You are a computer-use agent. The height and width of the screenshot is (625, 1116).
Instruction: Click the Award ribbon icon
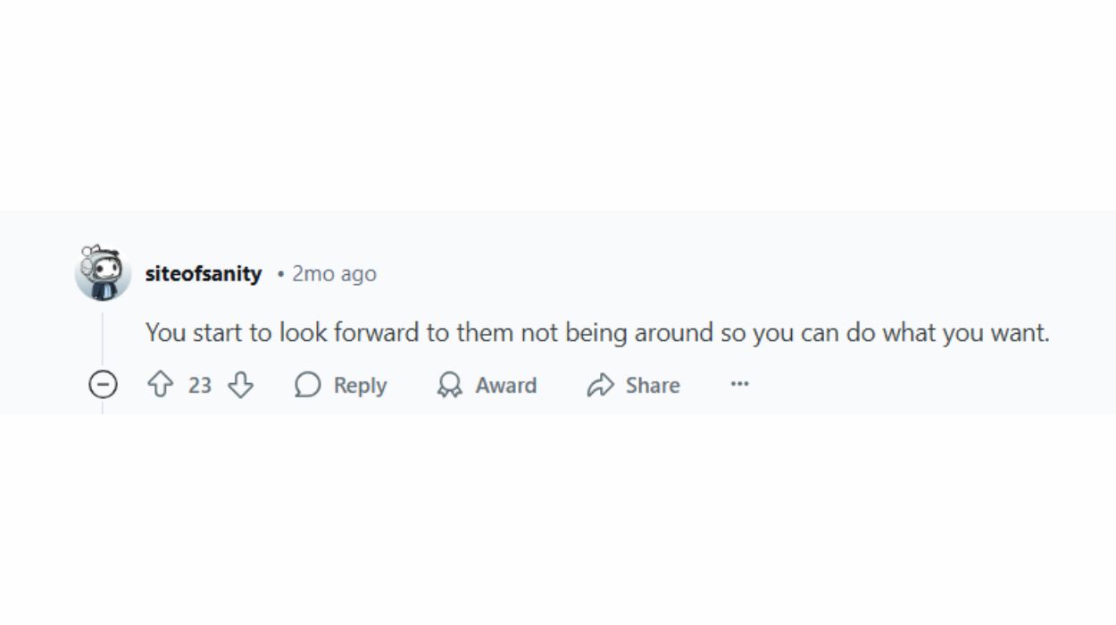(x=449, y=385)
